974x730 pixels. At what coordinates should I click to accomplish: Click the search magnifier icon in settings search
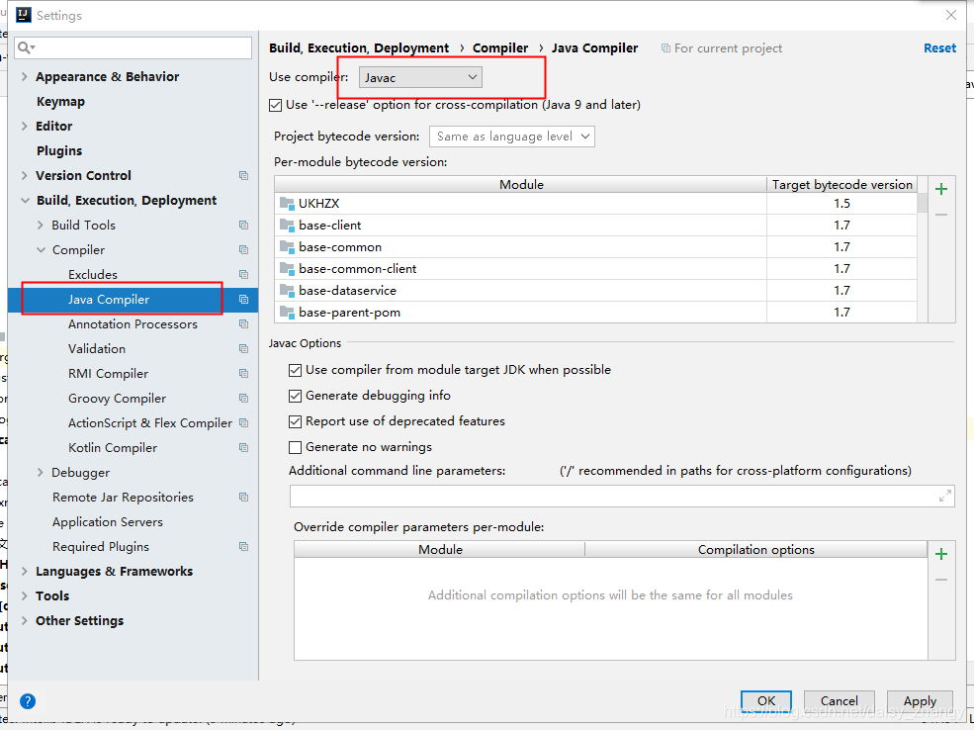(x=26, y=47)
